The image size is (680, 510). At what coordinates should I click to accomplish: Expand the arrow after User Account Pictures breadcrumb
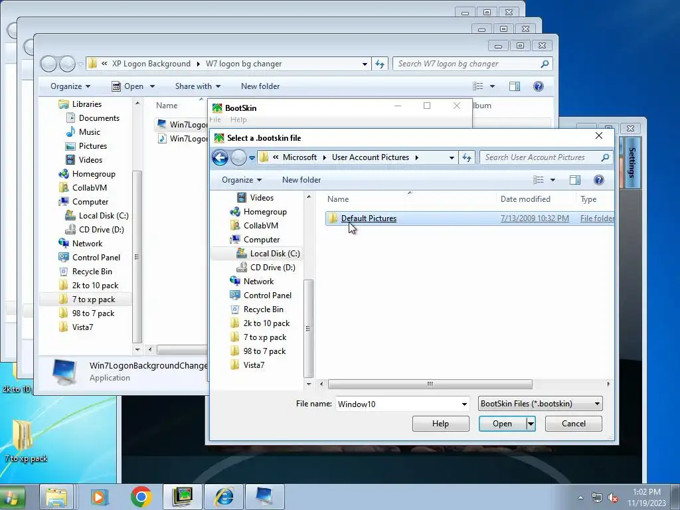tap(417, 157)
